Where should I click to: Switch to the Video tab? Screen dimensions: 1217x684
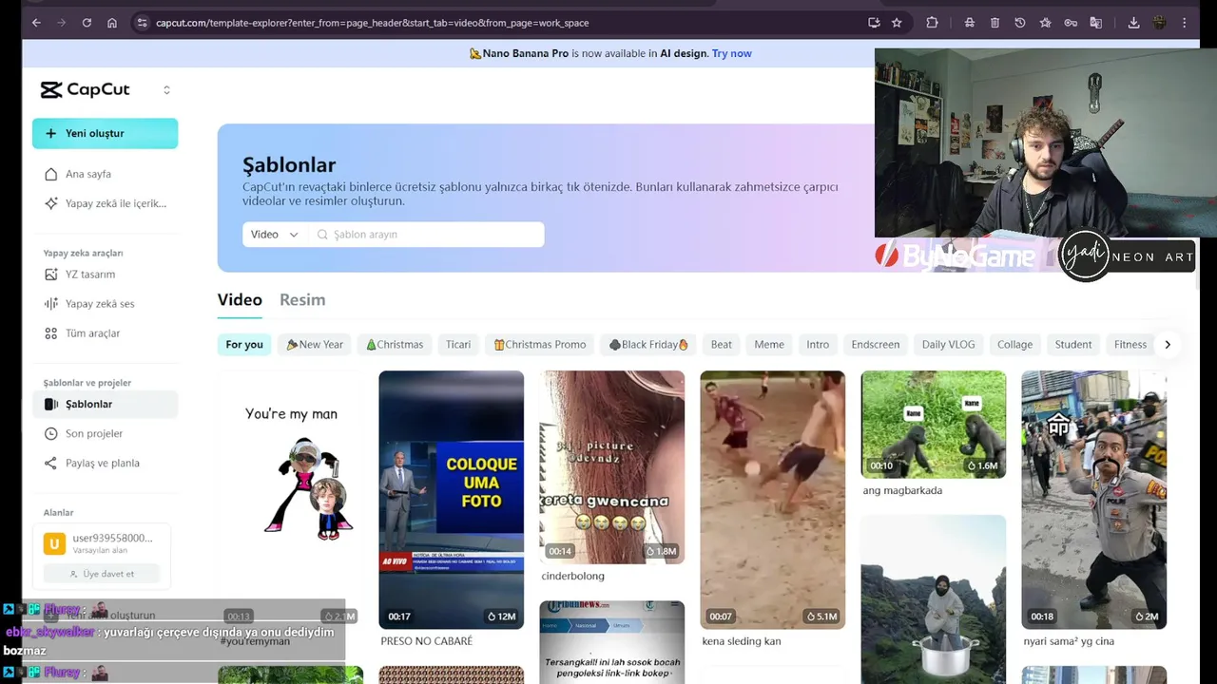tap(240, 299)
